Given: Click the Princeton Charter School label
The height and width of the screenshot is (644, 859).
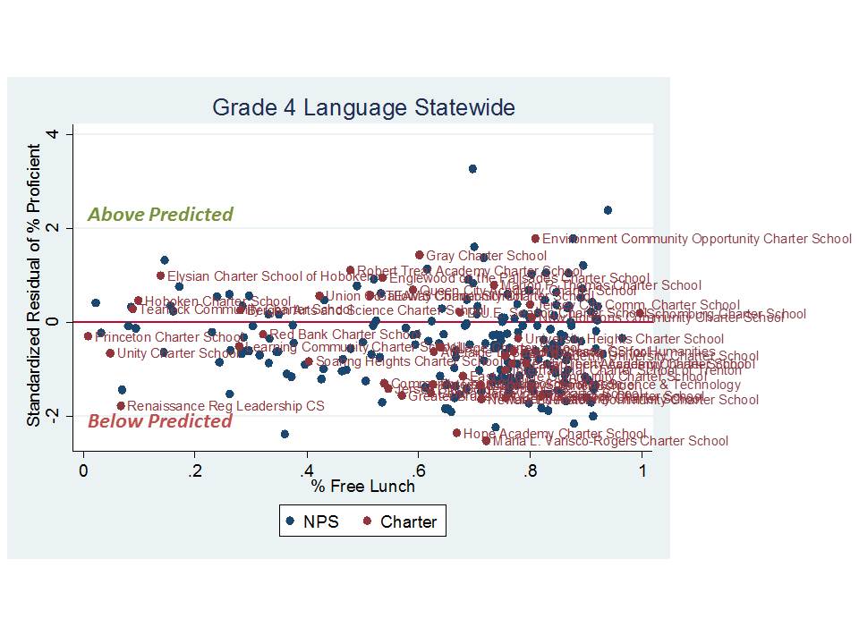Looking at the screenshot, I should [168, 337].
